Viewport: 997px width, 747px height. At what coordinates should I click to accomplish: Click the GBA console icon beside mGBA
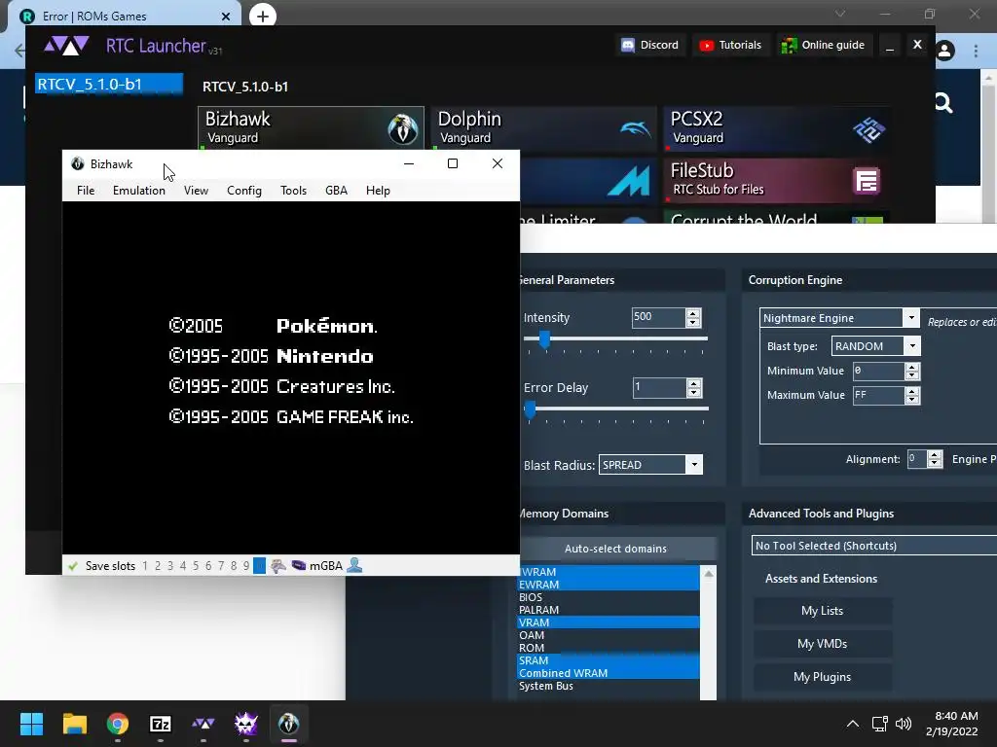click(298, 565)
